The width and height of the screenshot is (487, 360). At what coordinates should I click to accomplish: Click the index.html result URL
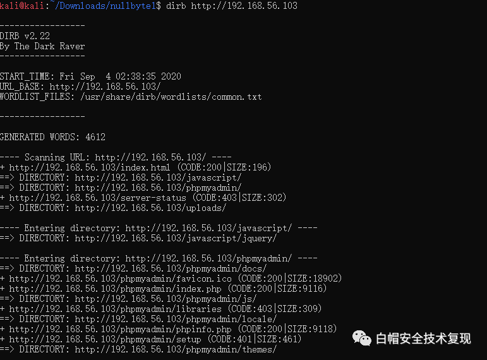(x=90, y=167)
